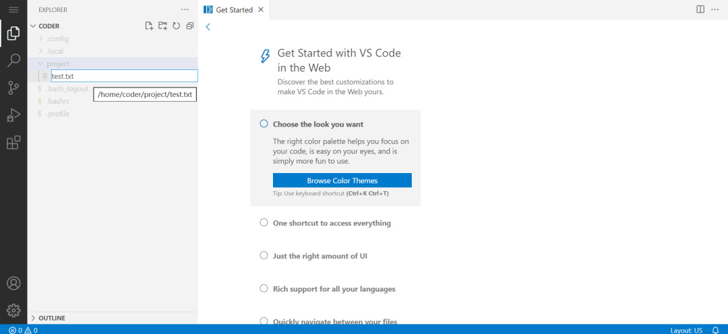Screen dimensions: 728x334
Task: Expand the OUTLINE section
Action: [52, 318]
